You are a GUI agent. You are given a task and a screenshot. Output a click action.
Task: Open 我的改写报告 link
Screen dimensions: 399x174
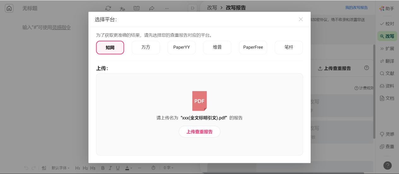tap(356, 8)
